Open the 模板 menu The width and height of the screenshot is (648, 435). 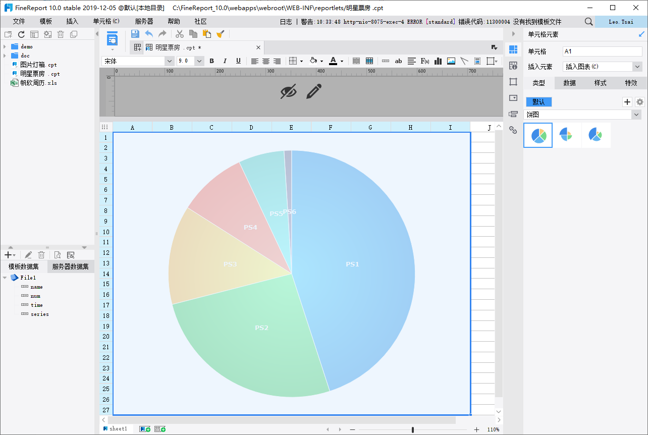pos(45,22)
